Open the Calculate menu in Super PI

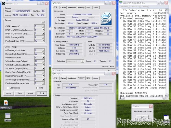(125, 6)
